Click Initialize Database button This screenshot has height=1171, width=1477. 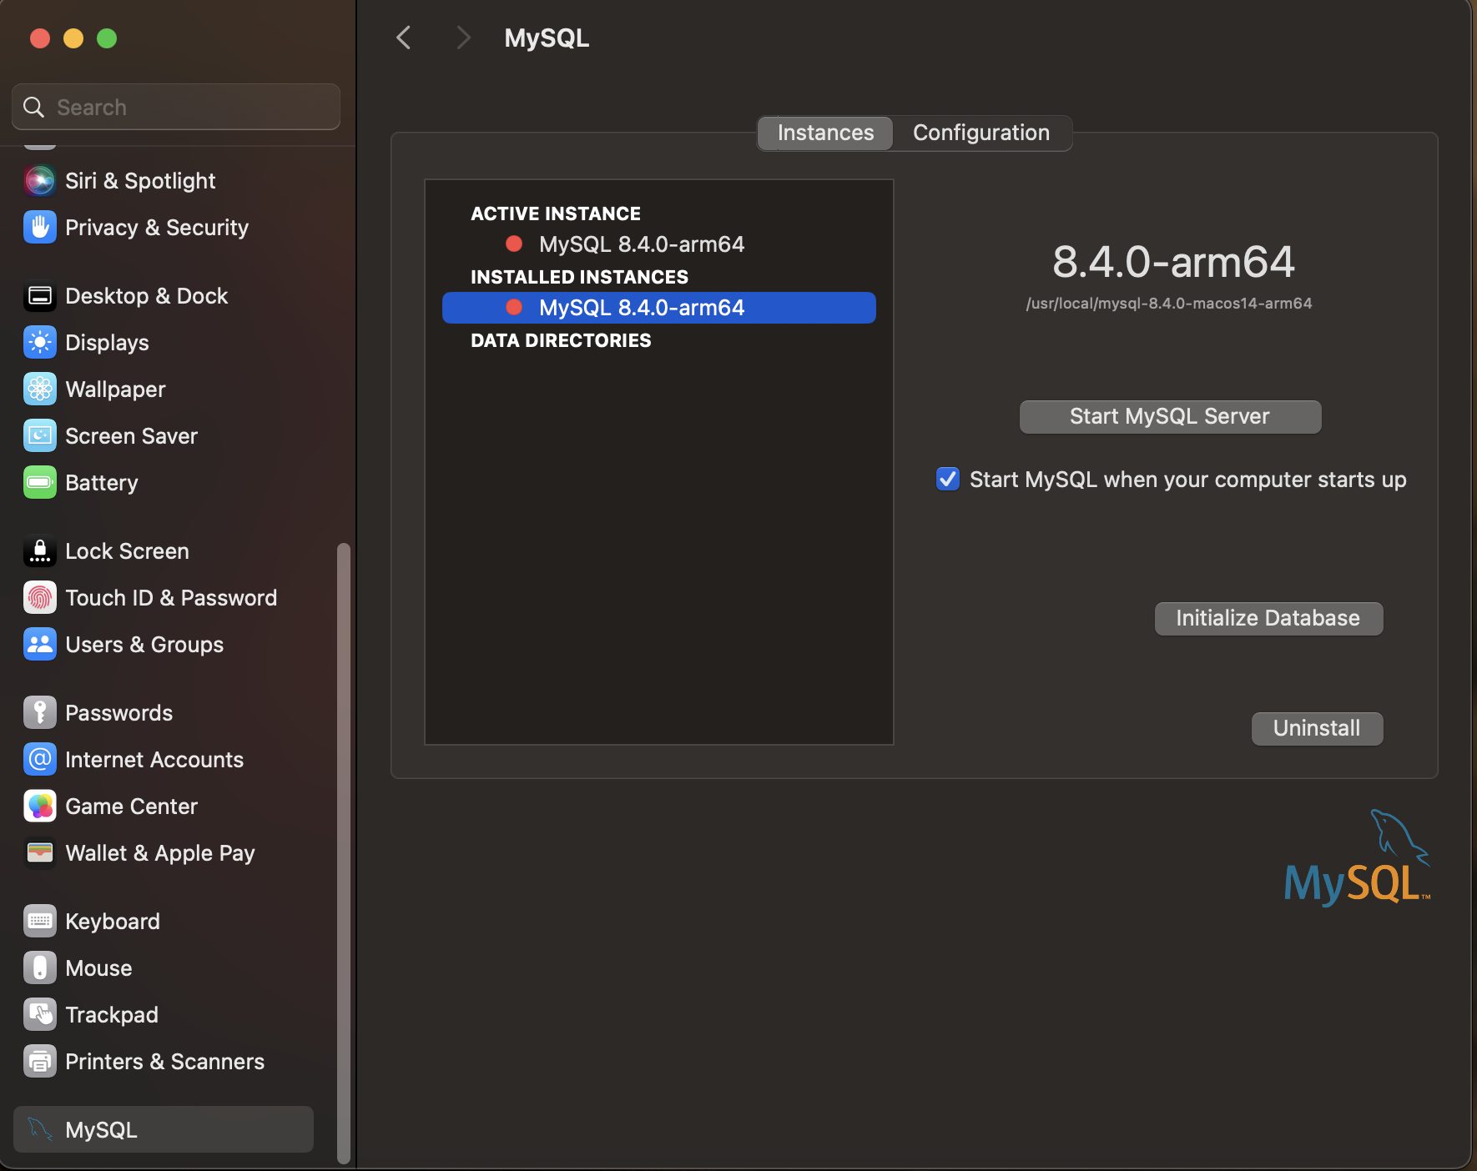point(1268,618)
